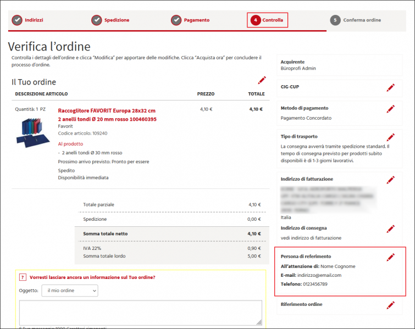Click 'IVA 22%' line
The image size is (415, 329).
click(92, 248)
